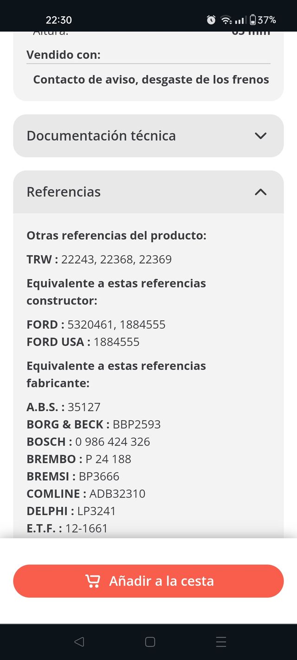Tap the FORD reference 5320461 line
Image resolution: width=297 pixels, height=660 pixels.
click(x=96, y=324)
